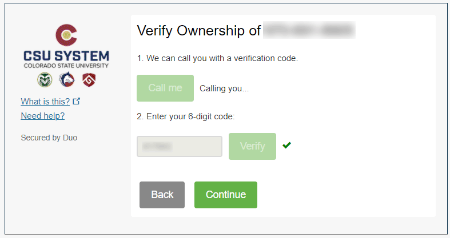Open the Need help? link

pos(42,116)
